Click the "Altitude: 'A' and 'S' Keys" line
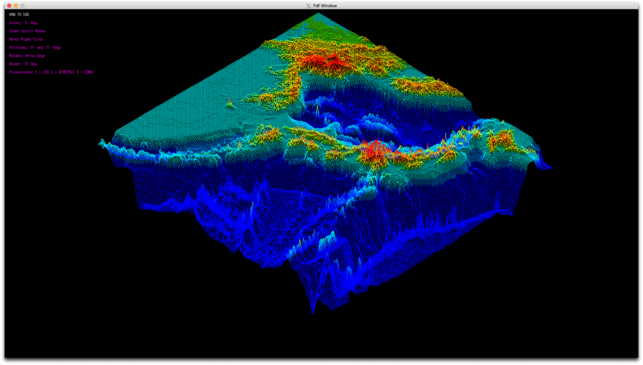 point(35,47)
